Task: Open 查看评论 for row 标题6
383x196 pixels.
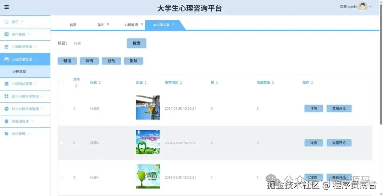Action: [x=339, y=108]
